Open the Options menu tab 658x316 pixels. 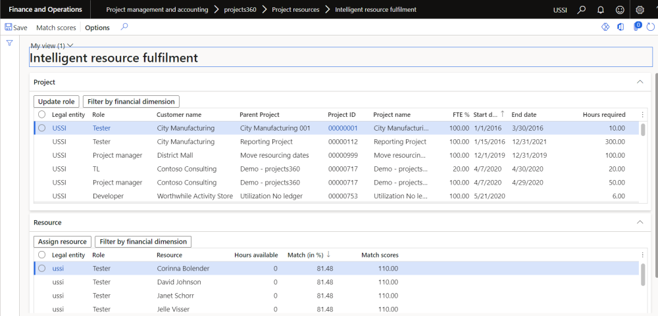(97, 28)
